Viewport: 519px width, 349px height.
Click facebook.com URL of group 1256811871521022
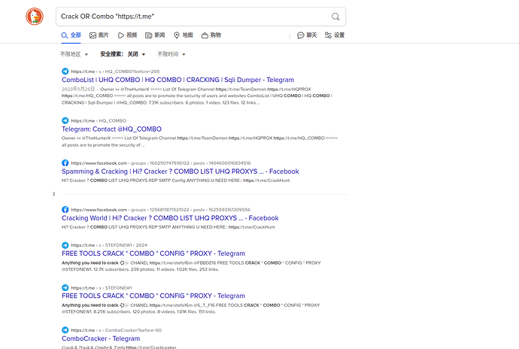click(160, 210)
